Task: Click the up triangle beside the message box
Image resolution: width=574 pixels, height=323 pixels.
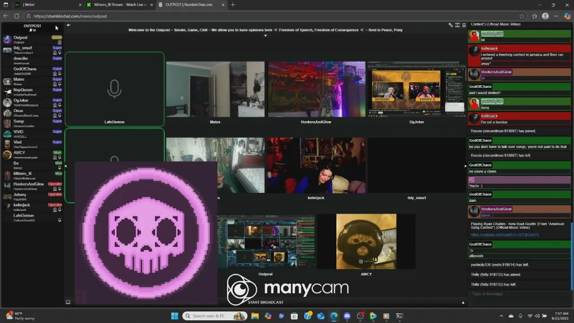Action: pos(463,302)
